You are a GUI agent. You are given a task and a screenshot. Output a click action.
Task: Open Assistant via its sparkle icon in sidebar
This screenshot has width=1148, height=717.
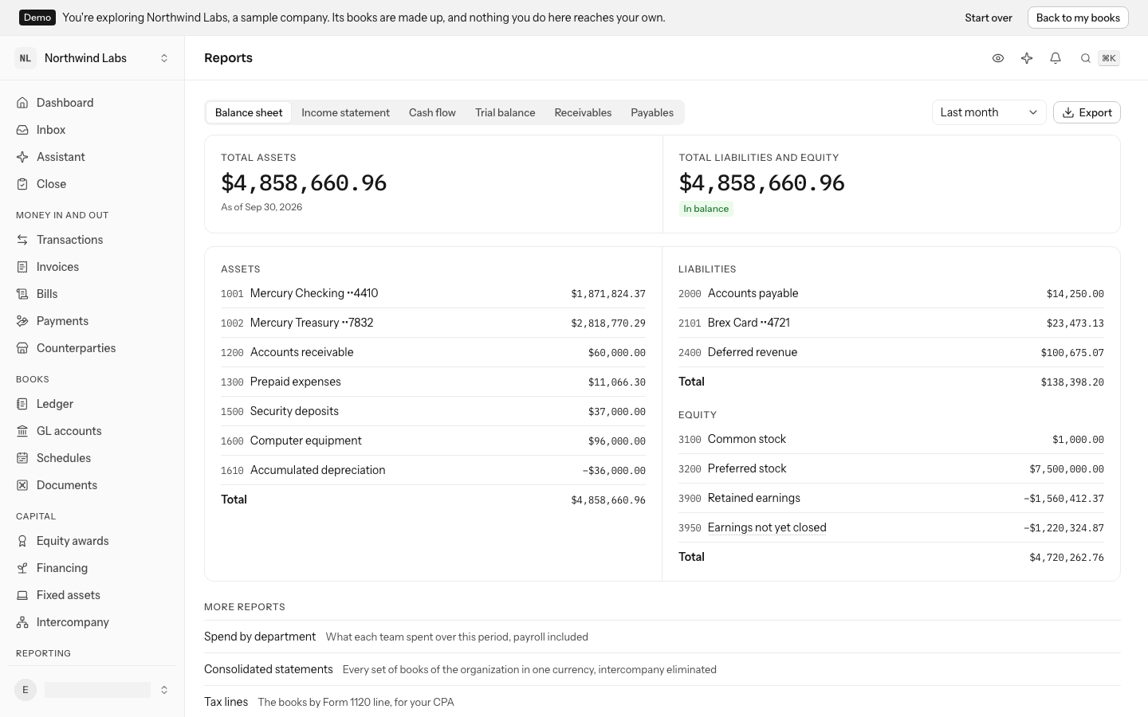[22, 157]
